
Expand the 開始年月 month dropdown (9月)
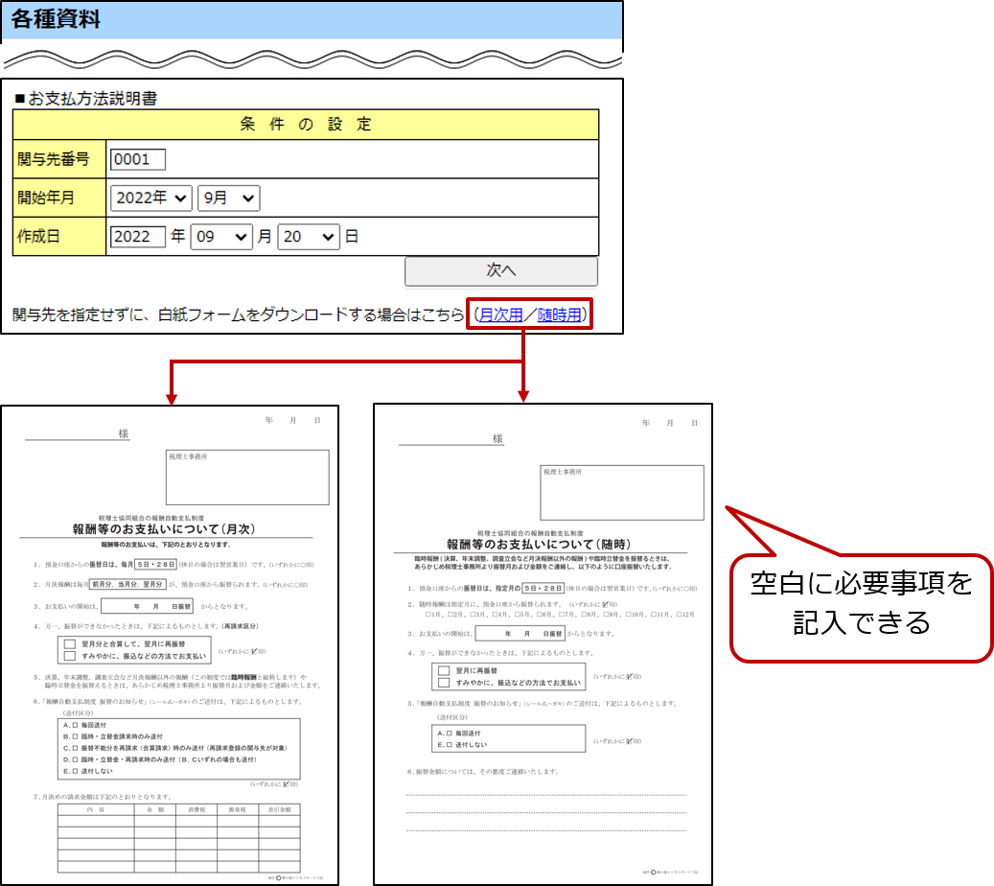click(228, 198)
